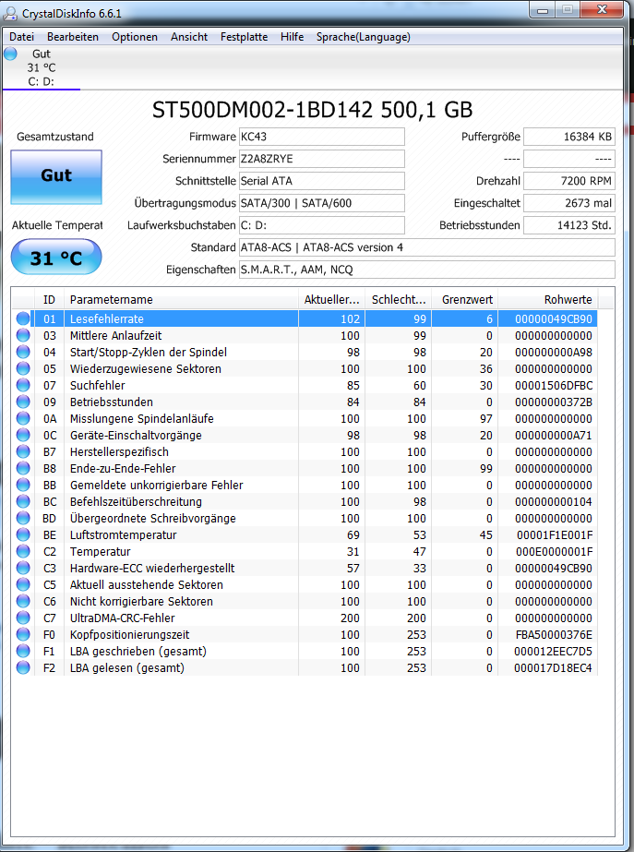
Task: Click the Schnittstelle field Serial ATA
Action: point(322,181)
